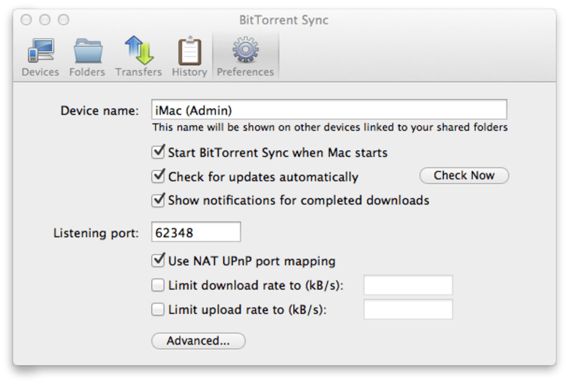Screen dimensions: 569x384
Task: Click the Check Now button
Action: click(464, 175)
